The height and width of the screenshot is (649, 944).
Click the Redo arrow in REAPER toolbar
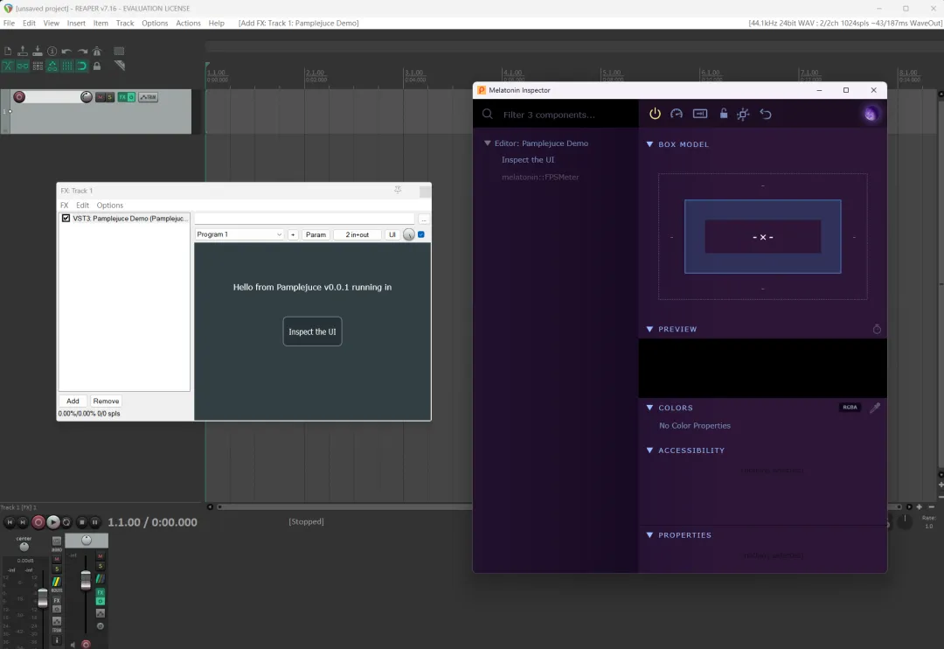pos(82,52)
